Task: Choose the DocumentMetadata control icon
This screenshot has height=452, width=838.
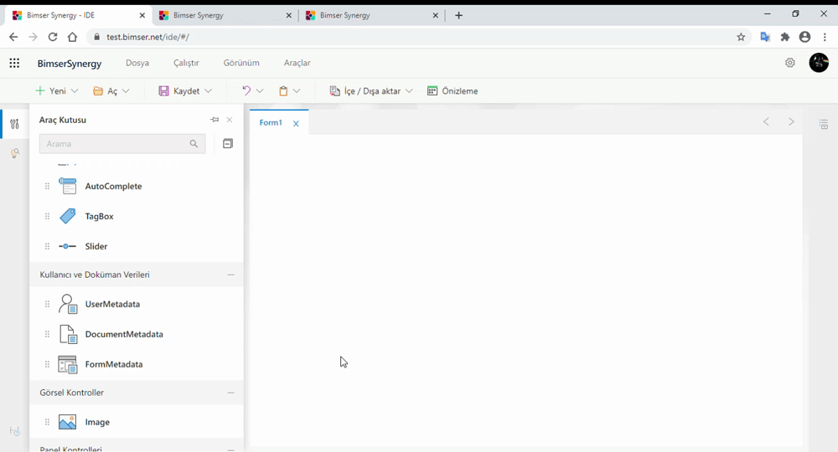Action: coord(68,335)
